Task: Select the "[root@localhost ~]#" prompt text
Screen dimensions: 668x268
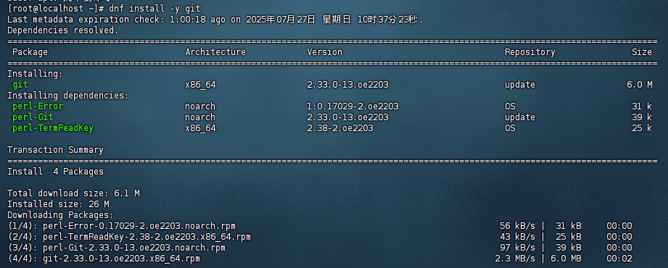Action: pos(55,9)
